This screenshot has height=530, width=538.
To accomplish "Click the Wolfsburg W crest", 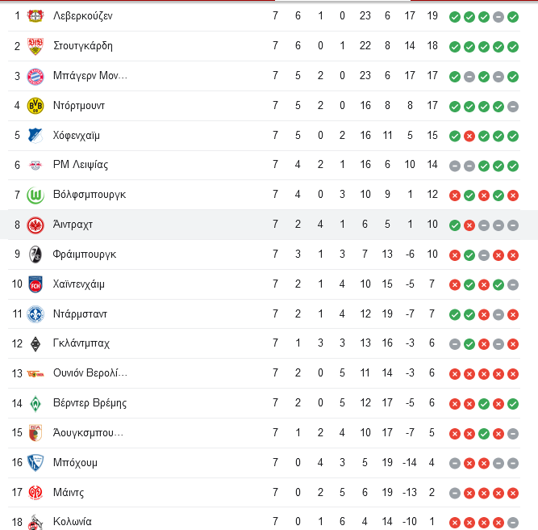I will (x=35, y=195).
